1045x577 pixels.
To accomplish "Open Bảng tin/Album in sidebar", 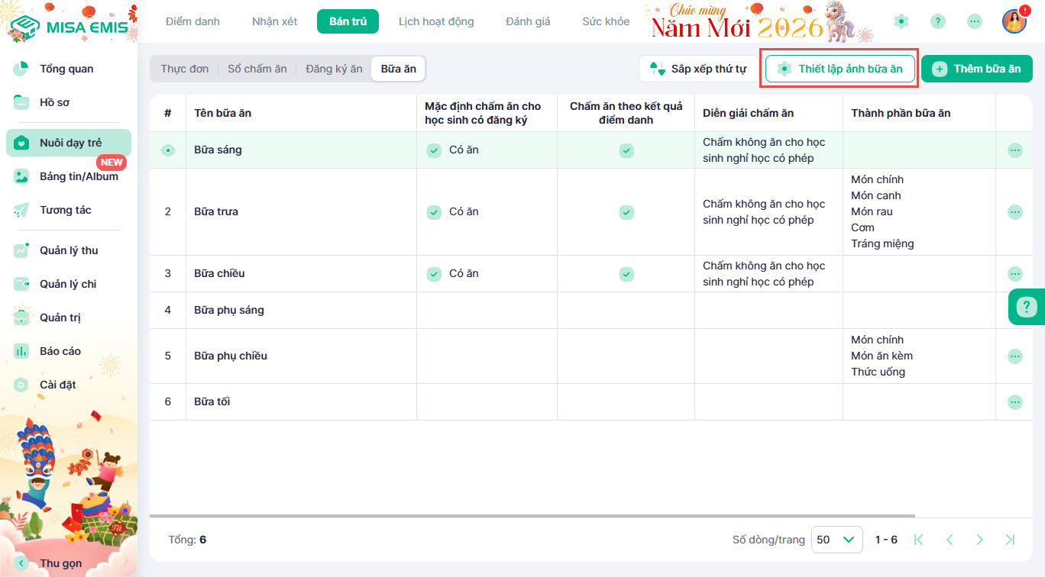I will tap(79, 176).
